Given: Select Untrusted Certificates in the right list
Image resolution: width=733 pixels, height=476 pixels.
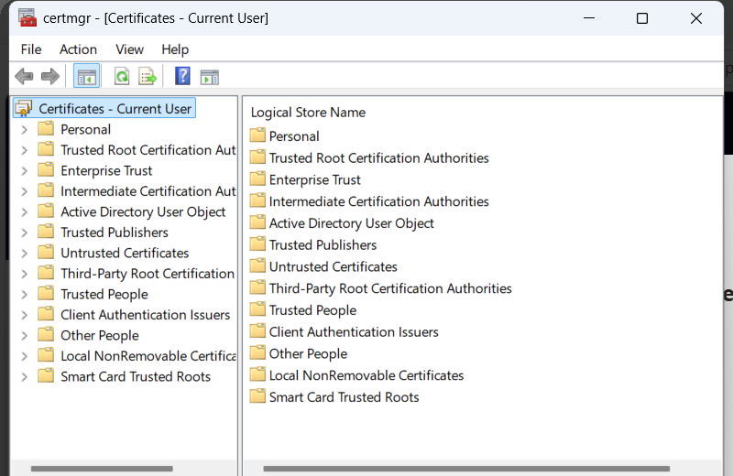Looking at the screenshot, I should click(333, 266).
